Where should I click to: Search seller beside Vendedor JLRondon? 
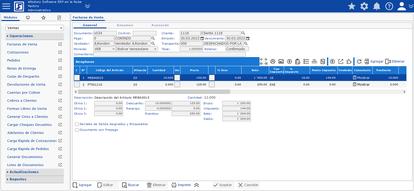pyautogui.click(x=153, y=44)
